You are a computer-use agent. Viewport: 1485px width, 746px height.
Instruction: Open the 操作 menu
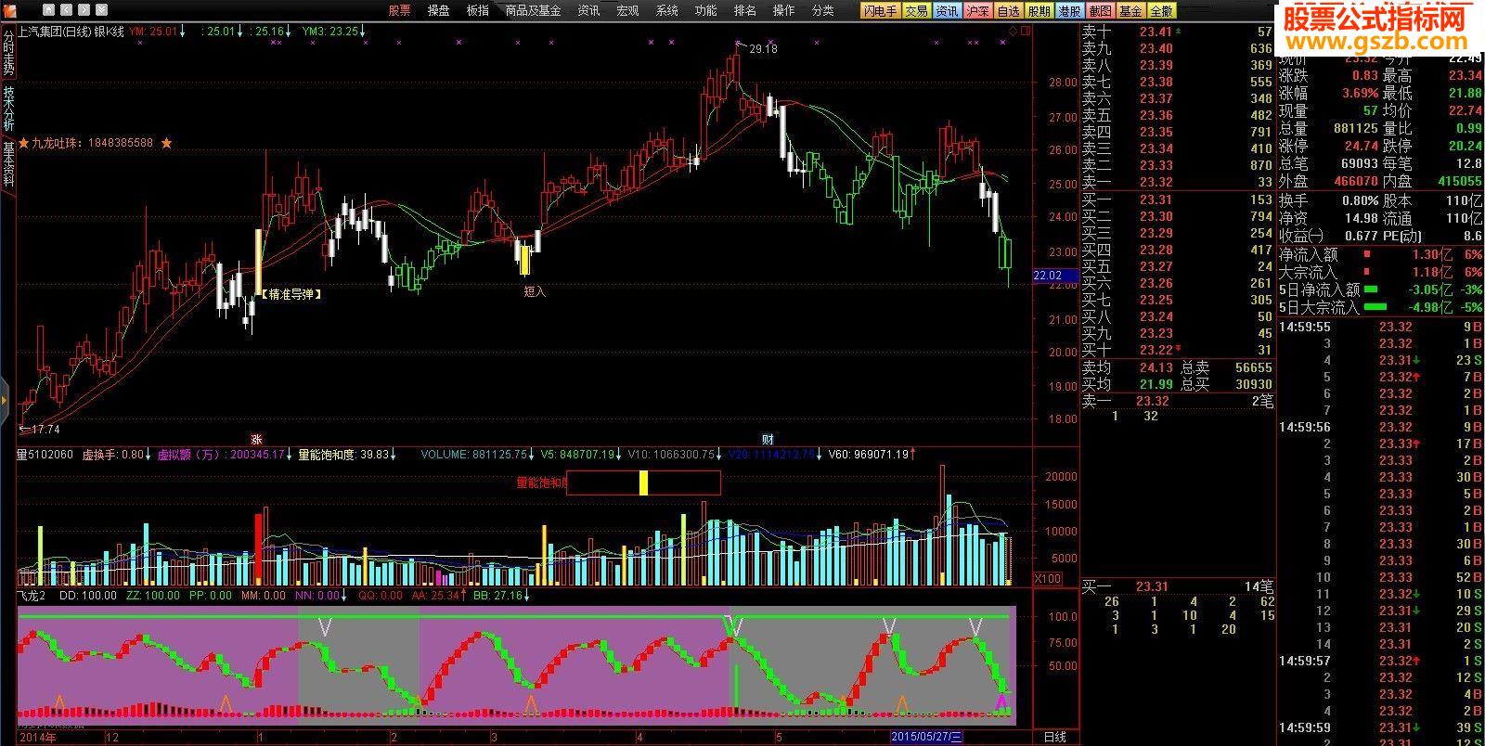(x=783, y=10)
